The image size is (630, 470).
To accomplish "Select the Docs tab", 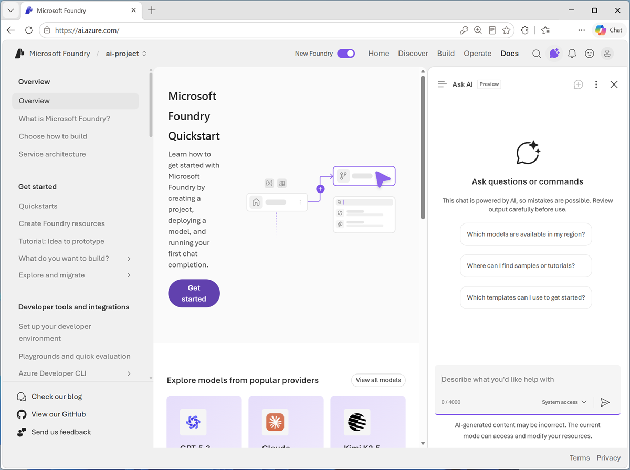I will pos(509,54).
